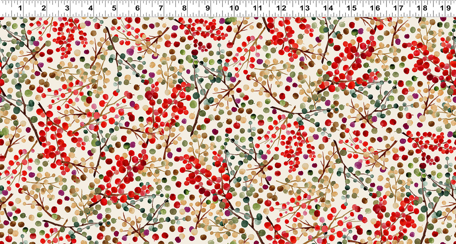Select the number 14 on the ruler
Viewport: 456px width, 244px height.
pos(328,8)
